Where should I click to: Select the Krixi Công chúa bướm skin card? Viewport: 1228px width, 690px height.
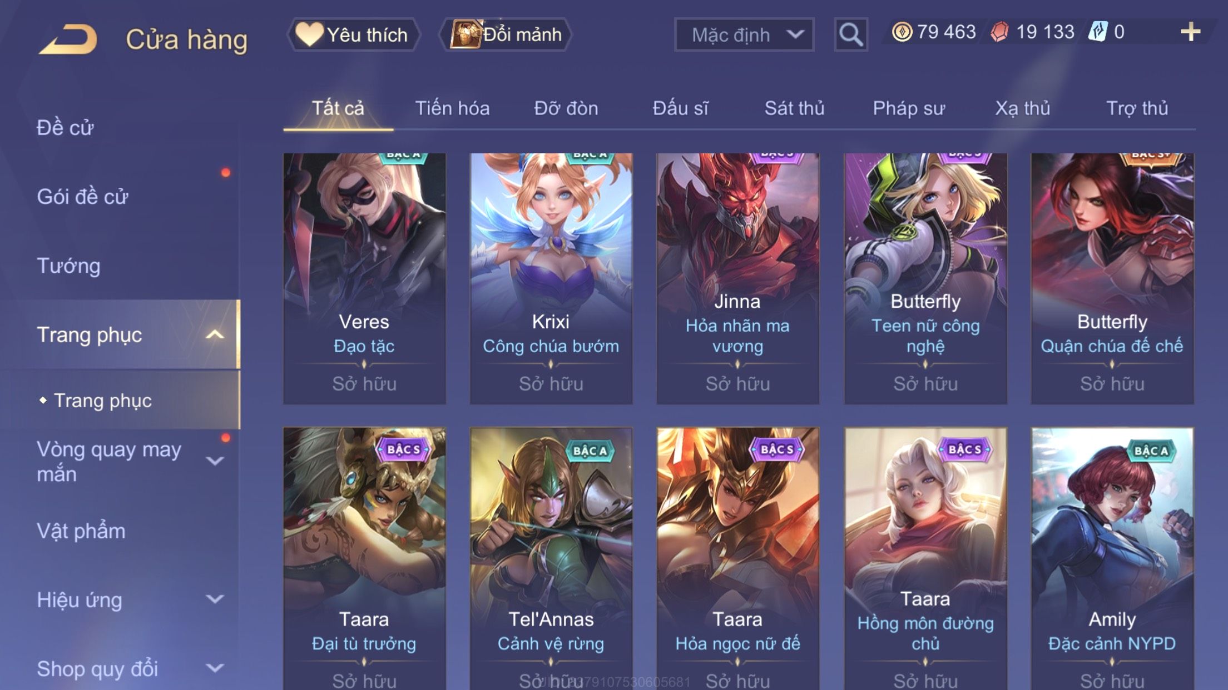[551, 278]
